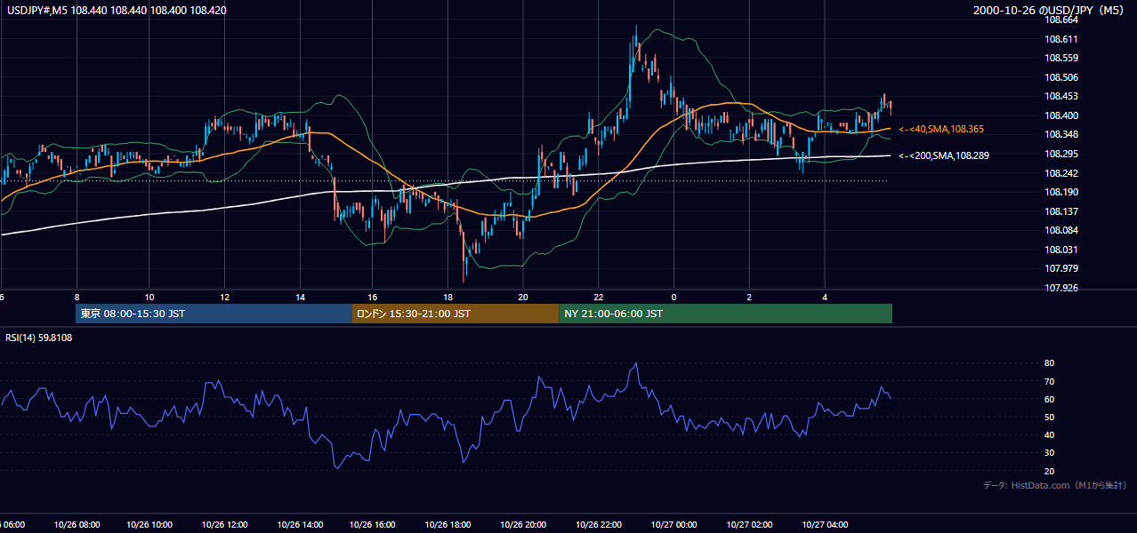This screenshot has width=1137, height=533.
Task: Click the RSI 60 level label
Action: click(x=1049, y=399)
